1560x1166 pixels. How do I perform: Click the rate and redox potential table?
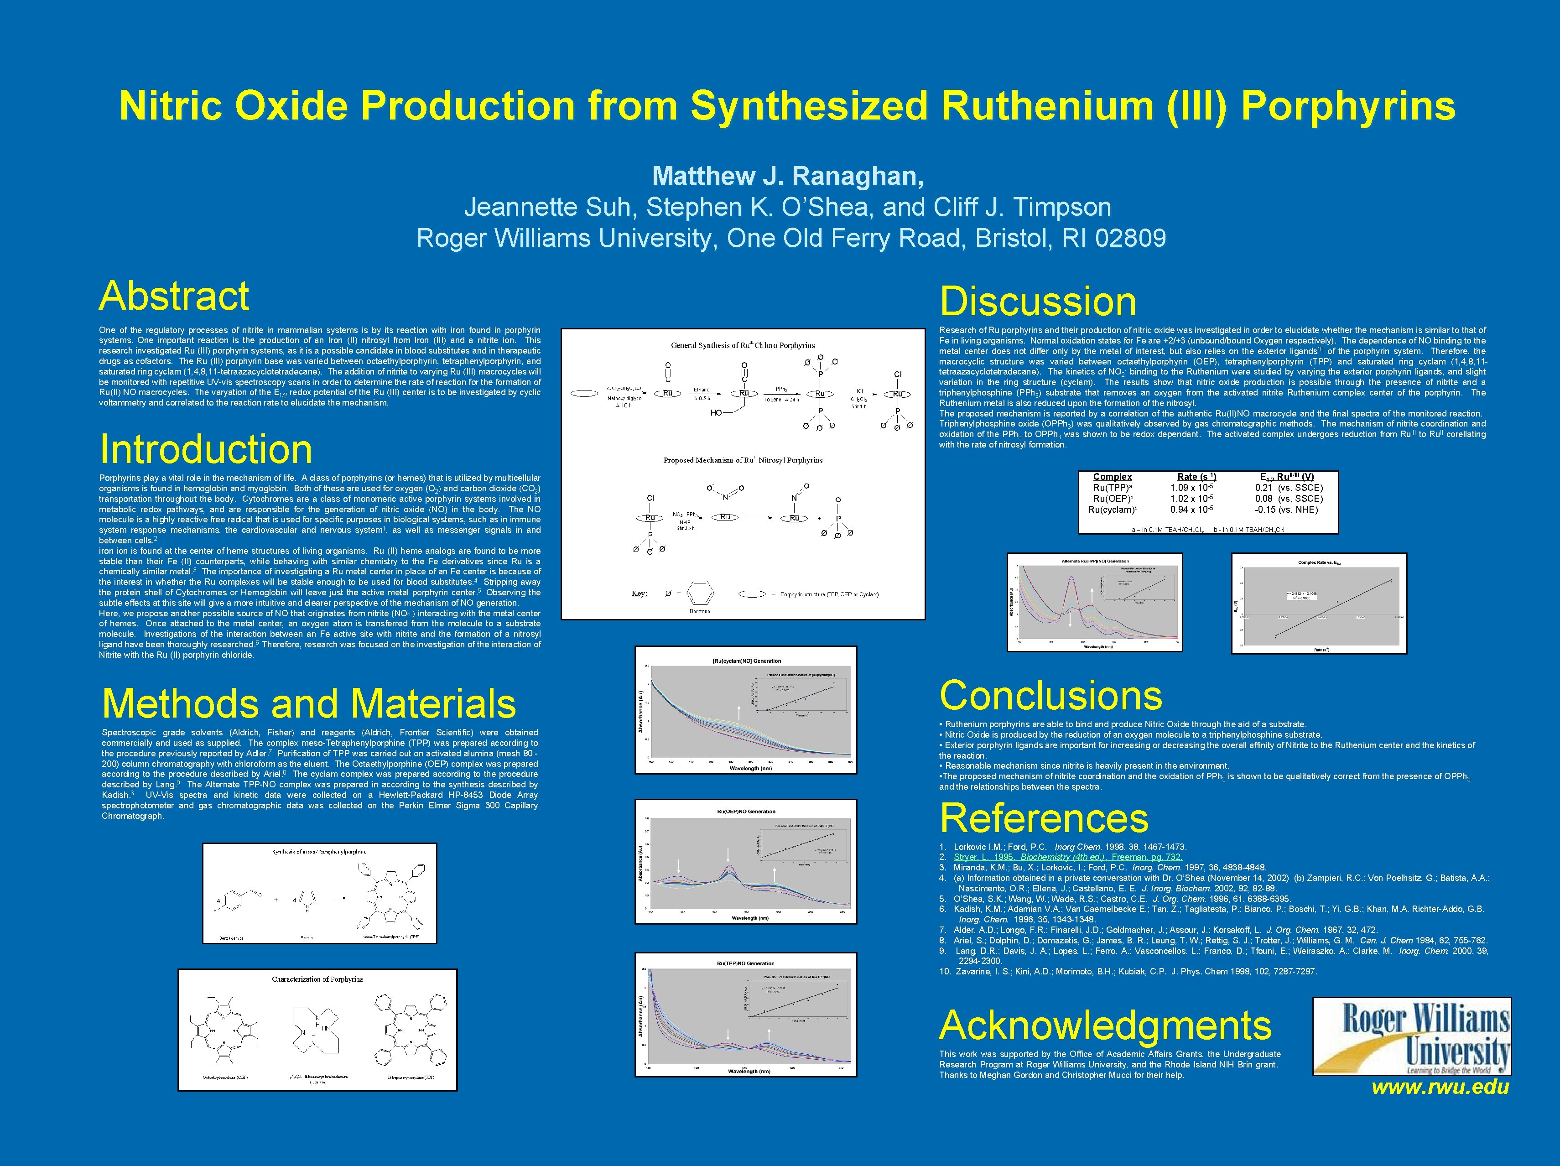point(1208,502)
